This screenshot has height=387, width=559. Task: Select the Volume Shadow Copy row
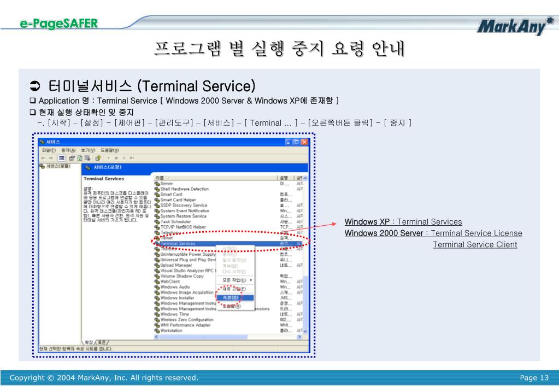pyautogui.click(x=228, y=277)
